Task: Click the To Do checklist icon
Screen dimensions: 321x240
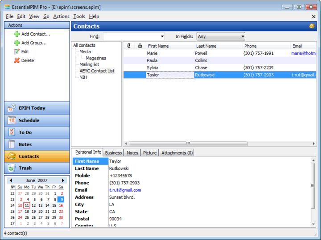Action: 12,132
